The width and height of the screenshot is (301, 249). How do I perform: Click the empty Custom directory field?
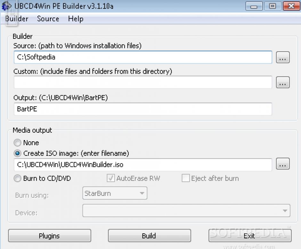click(143, 82)
